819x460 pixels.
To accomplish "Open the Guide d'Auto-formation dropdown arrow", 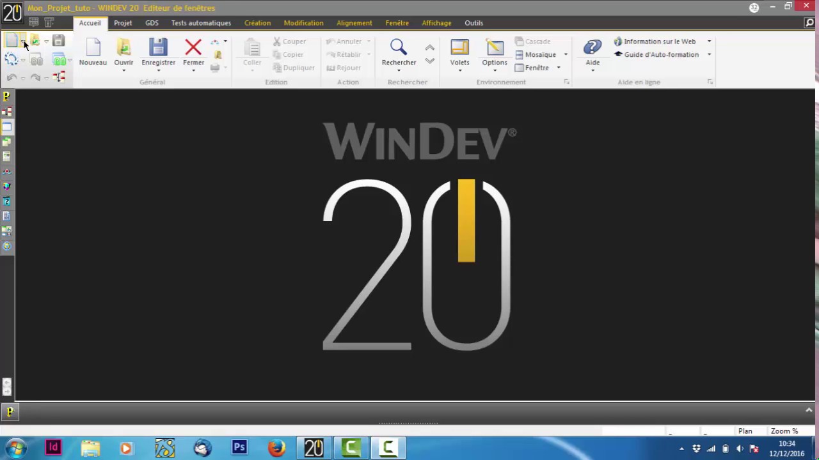I will [709, 55].
